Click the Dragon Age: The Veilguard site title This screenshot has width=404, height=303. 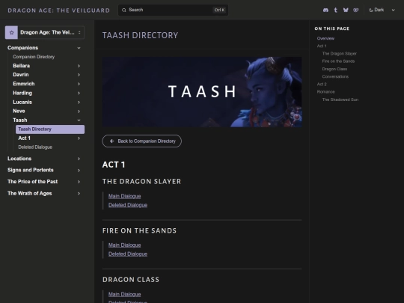click(59, 10)
